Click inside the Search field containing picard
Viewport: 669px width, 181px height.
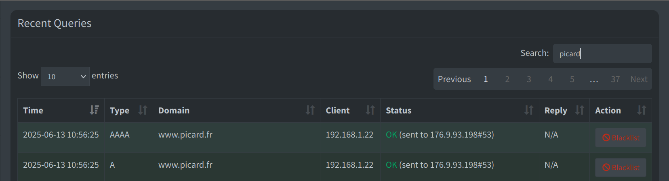point(602,53)
